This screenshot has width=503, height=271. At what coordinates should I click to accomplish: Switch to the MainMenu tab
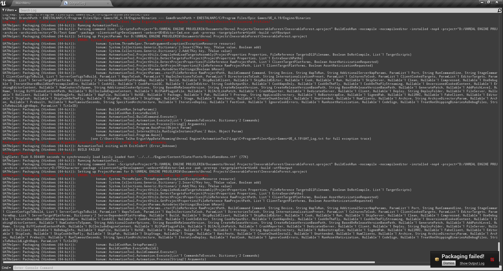(x=23, y=3)
